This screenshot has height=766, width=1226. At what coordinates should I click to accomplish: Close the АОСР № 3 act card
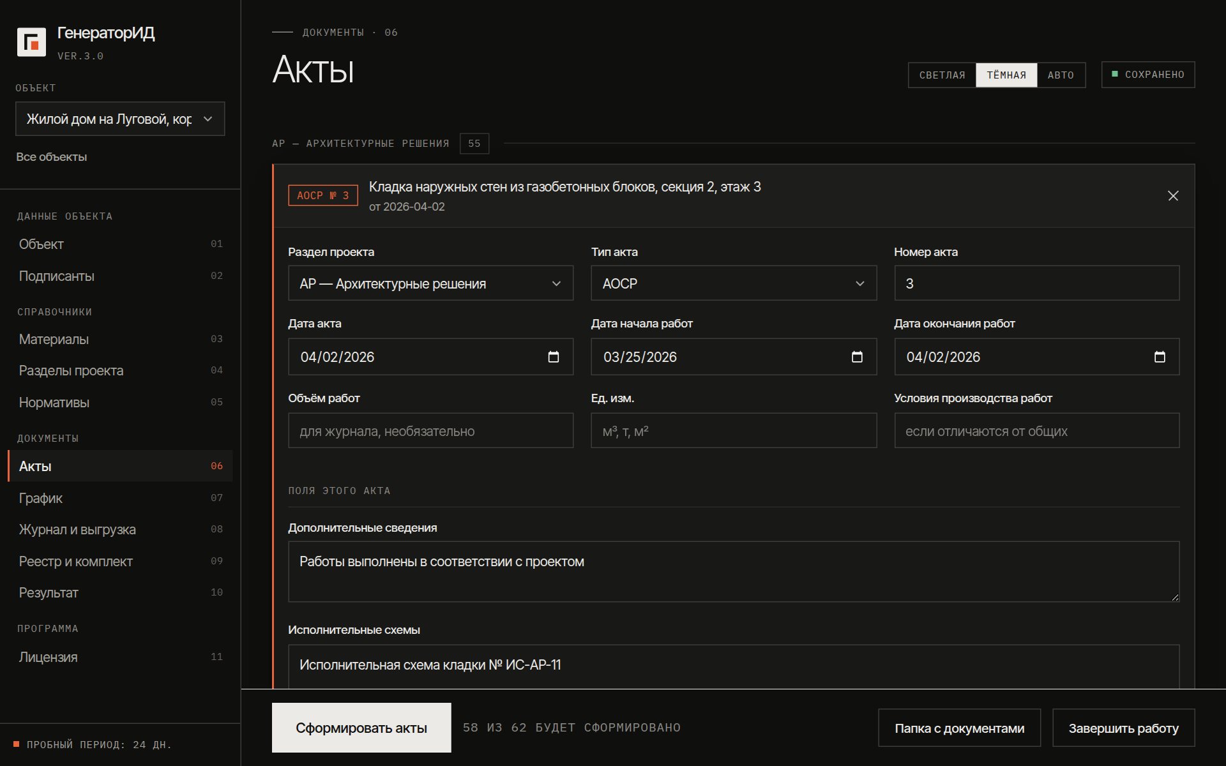click(x=1173, y=196)
